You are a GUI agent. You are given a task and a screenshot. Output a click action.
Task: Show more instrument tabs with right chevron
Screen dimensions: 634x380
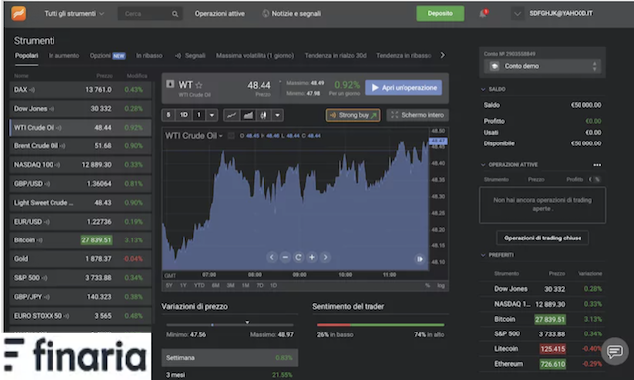[x=443, y=55]
